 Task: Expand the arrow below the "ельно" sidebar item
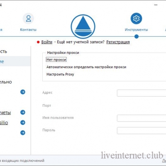(x=23, y=92)
